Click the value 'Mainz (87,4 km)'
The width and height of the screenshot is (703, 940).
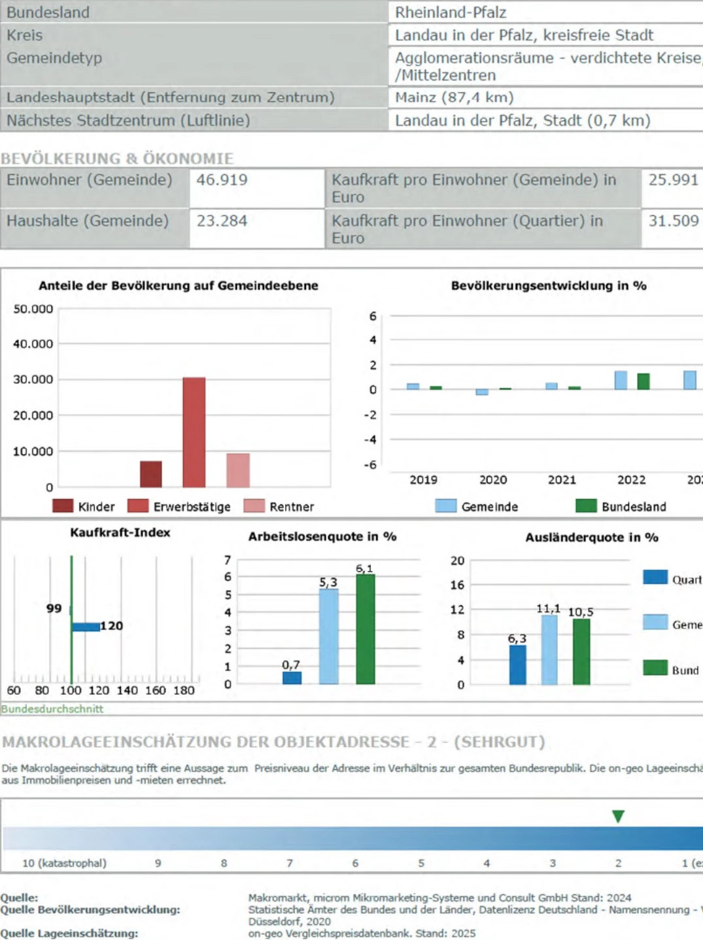pyautogui.click(x=454, y=97)
